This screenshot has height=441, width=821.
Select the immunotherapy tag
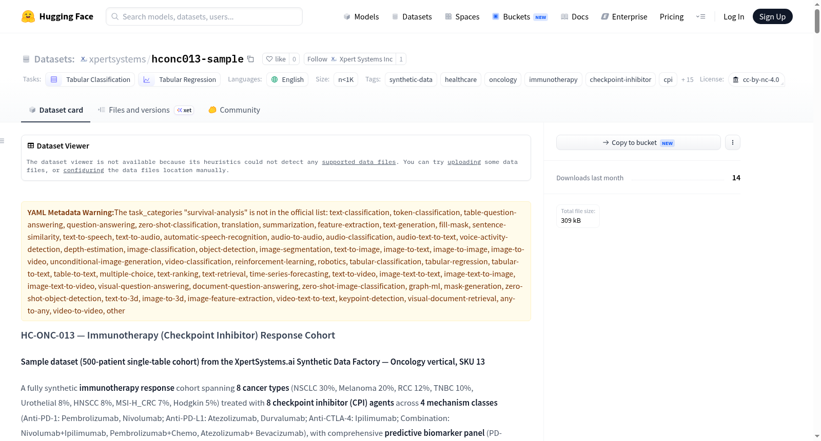click(553, 79)
